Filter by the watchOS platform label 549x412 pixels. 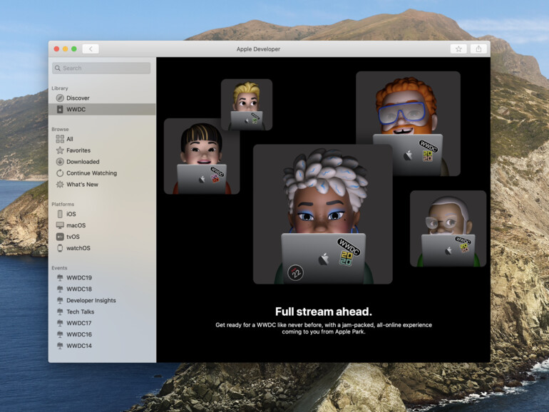coord(78,248)
